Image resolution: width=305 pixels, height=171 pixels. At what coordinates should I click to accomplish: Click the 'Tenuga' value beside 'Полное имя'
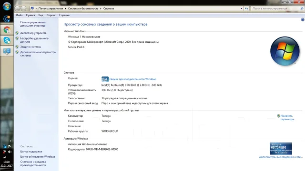[106, 121]
